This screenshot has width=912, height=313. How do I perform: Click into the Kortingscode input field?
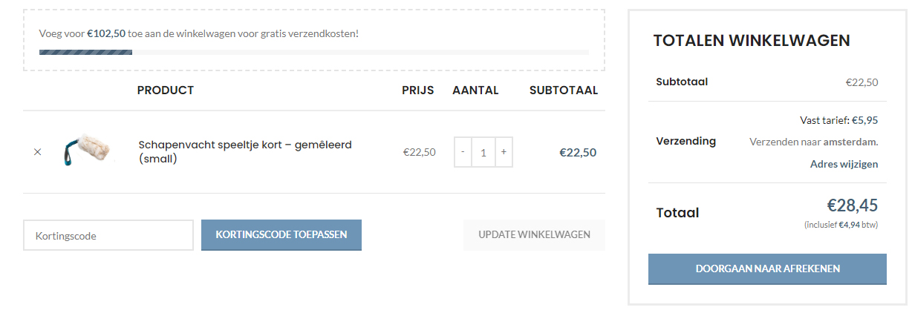[108, 235]
